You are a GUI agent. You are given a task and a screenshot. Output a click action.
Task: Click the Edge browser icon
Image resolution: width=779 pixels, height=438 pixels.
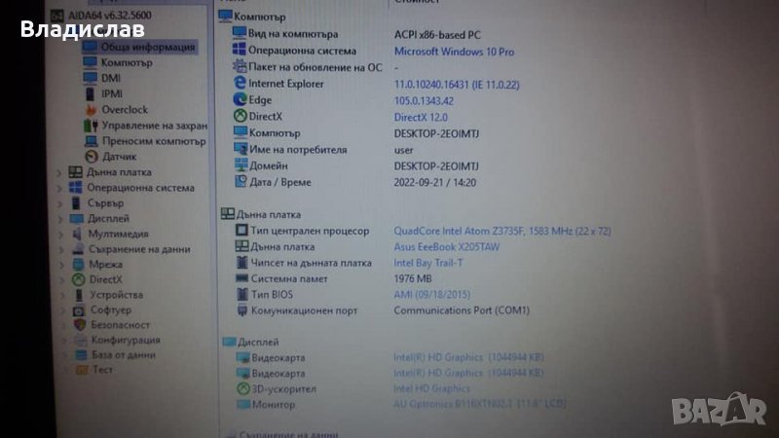240,99
